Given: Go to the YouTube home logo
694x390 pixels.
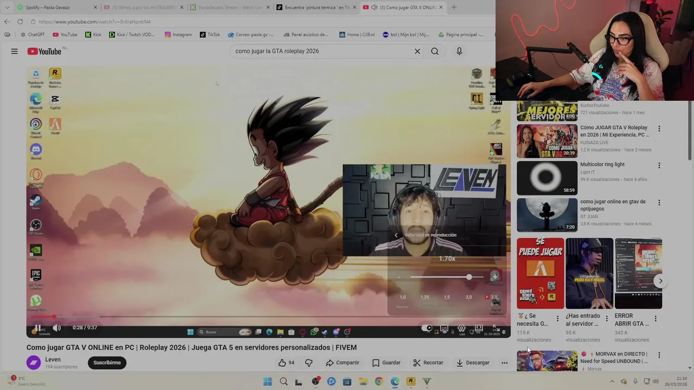Looking at the screenshot, I should pos(44,51).
